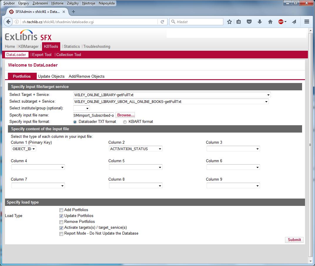Select KBART format radio button
The image size is (315, 266).
125,122
